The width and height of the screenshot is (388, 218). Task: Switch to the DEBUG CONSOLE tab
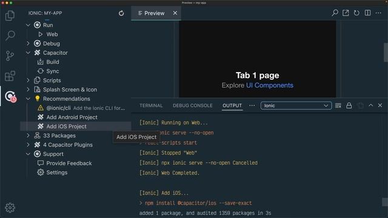point(193,105)
